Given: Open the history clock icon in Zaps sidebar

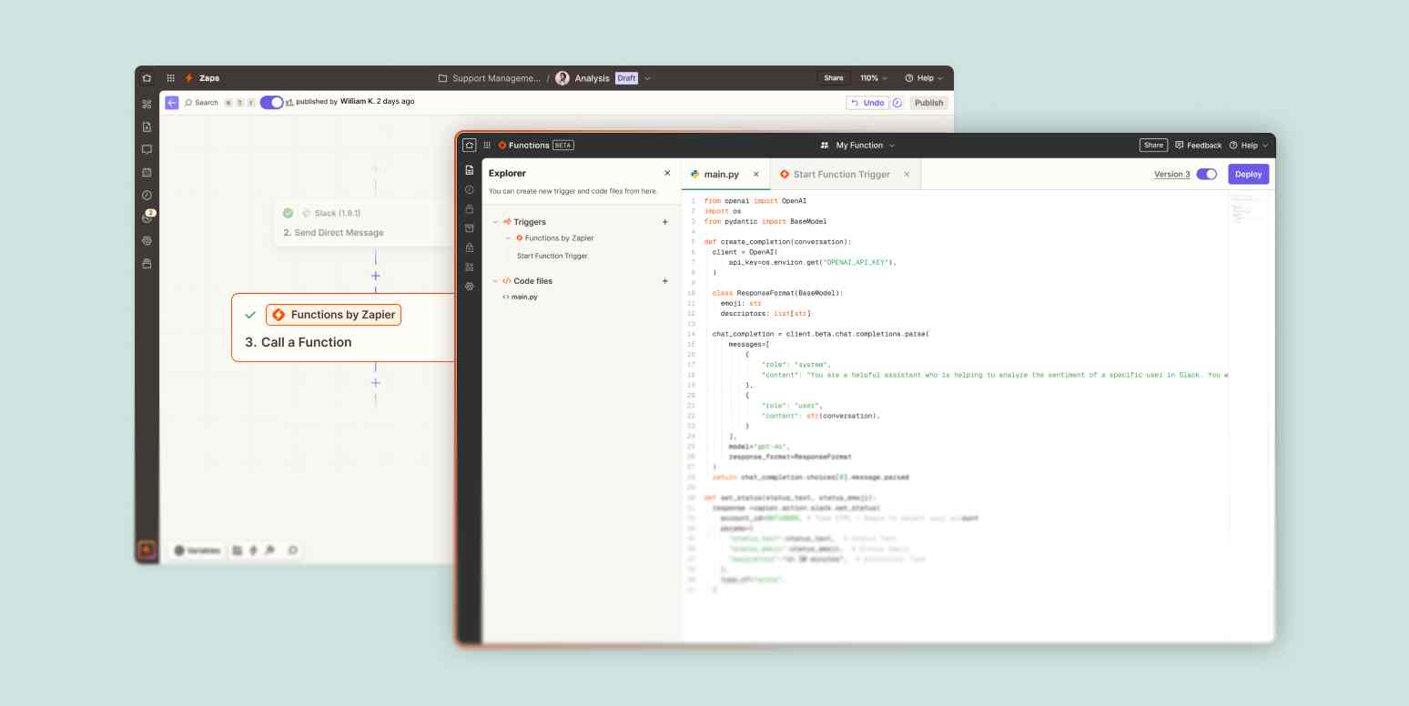Looking at the screenshot, I should point(147,195).
